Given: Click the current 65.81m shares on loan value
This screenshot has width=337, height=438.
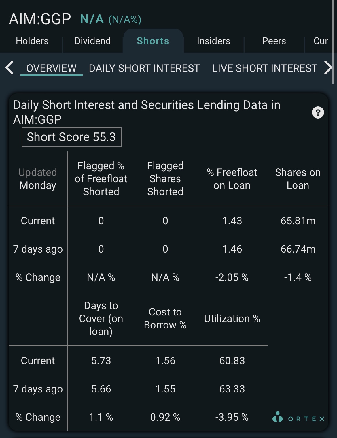Looking at the screenshot, I should [x=298, y=221].
